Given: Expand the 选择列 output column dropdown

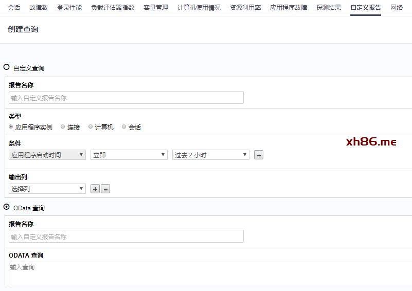Looking at the screenshot, I should click(x=47, y=189).
